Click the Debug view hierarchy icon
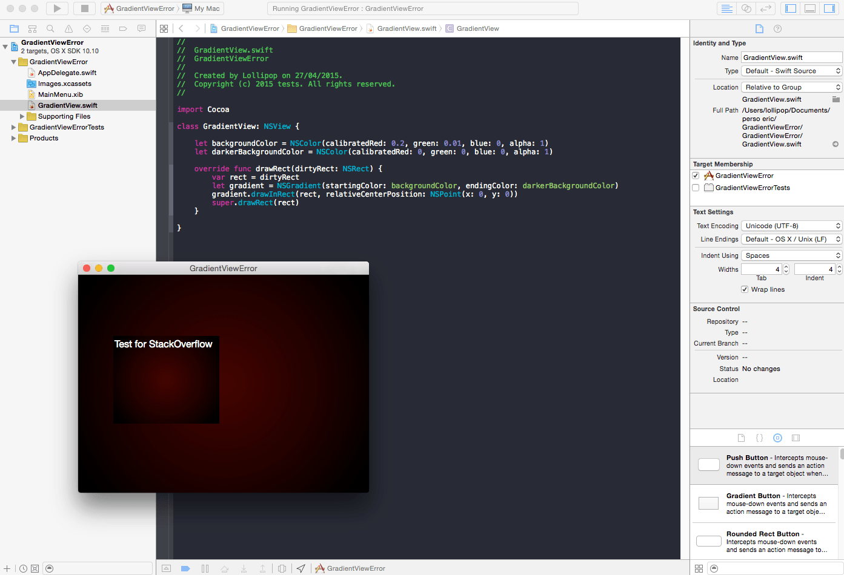844x575 pixels. (282, 568)
